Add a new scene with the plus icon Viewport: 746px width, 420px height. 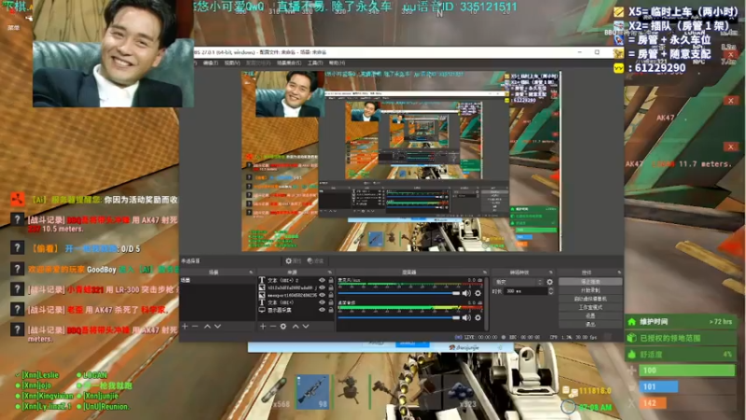click(x=185, y=326)
